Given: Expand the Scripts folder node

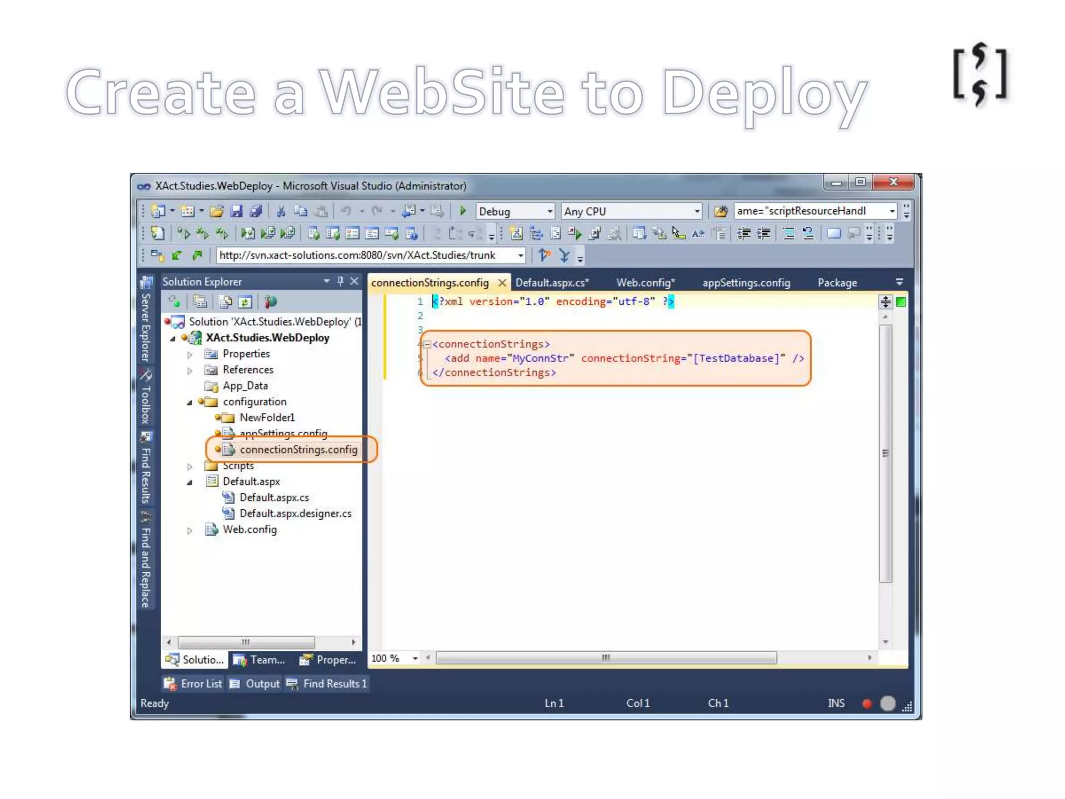Looking at the screenshot, I should (190, 467).
